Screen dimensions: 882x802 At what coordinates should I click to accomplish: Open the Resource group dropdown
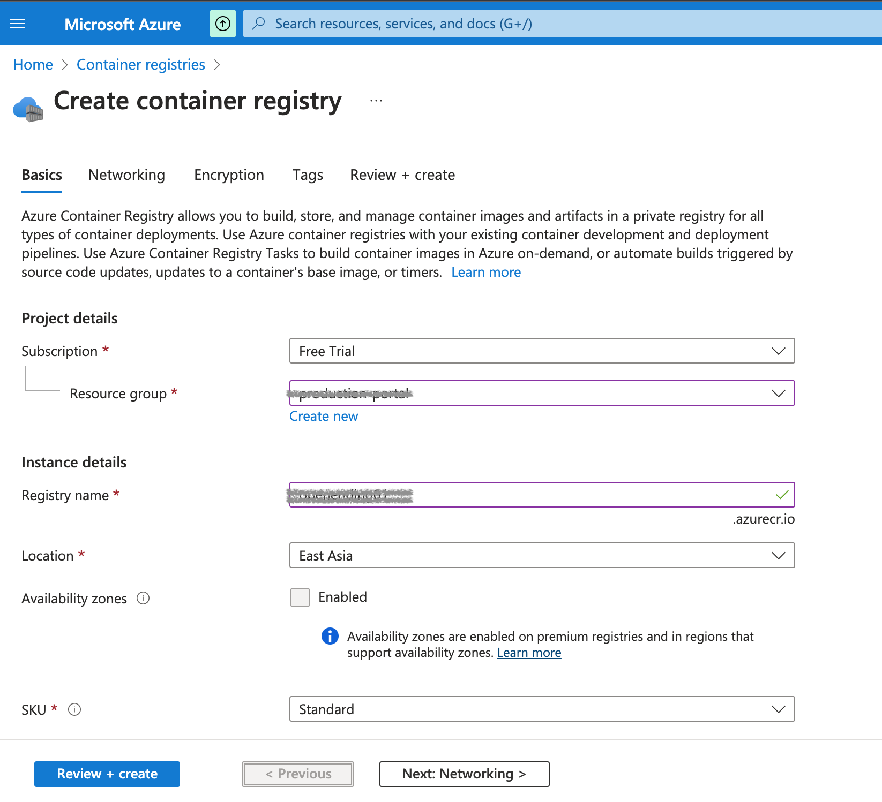[x=542, y=393]
